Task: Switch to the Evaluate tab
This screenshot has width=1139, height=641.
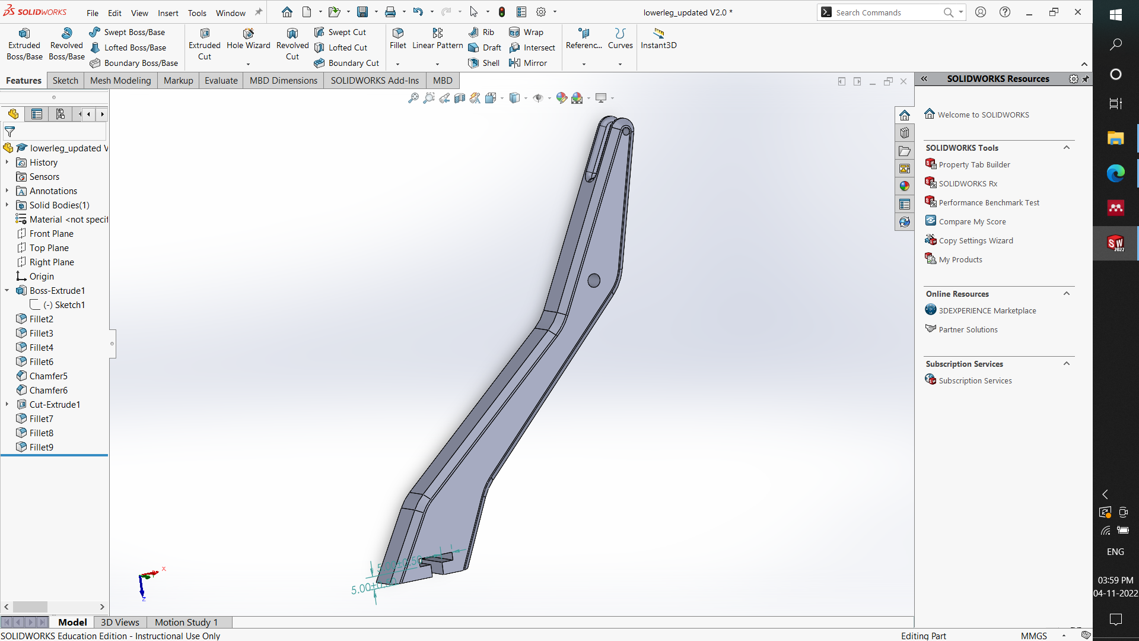Action: 221,80
